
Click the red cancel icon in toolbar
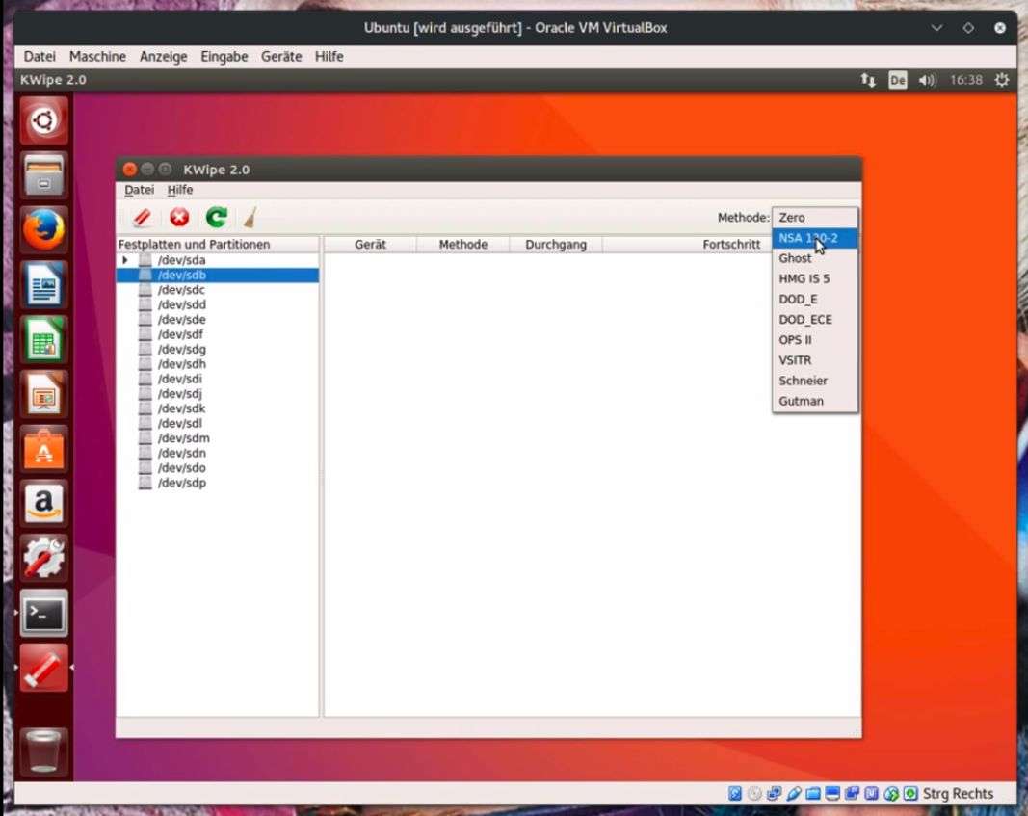[178, 218]
